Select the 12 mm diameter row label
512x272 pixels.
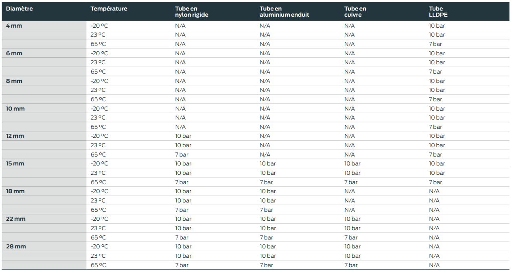pos(15,136)
